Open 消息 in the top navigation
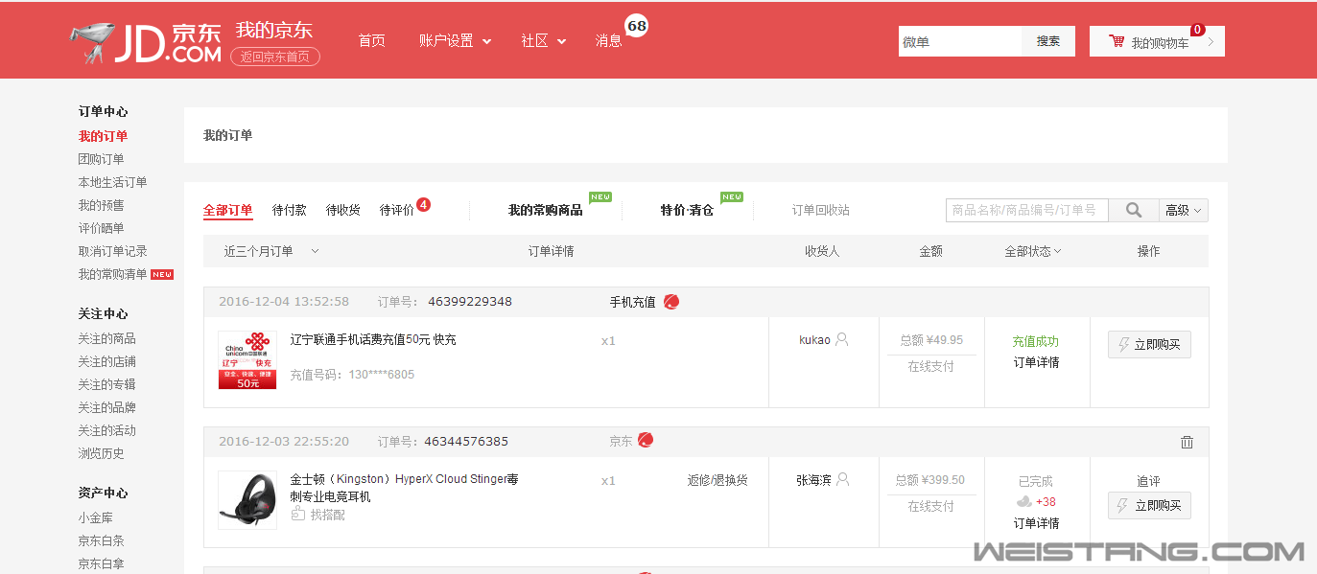 tap(608, 41)
